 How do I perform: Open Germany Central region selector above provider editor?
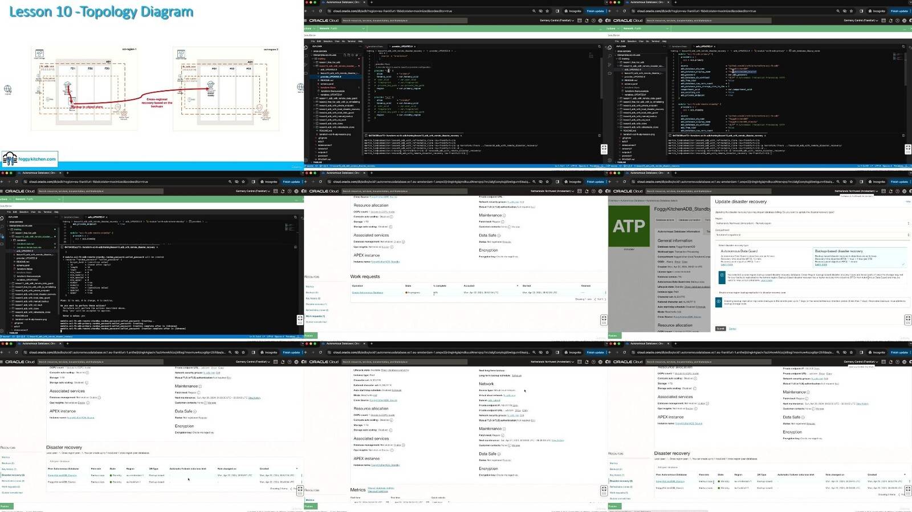(x=556, y=21)
